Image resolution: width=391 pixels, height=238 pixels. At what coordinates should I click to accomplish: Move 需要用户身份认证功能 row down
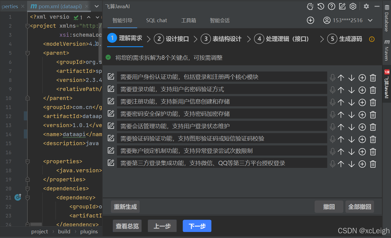coord(352,78)
